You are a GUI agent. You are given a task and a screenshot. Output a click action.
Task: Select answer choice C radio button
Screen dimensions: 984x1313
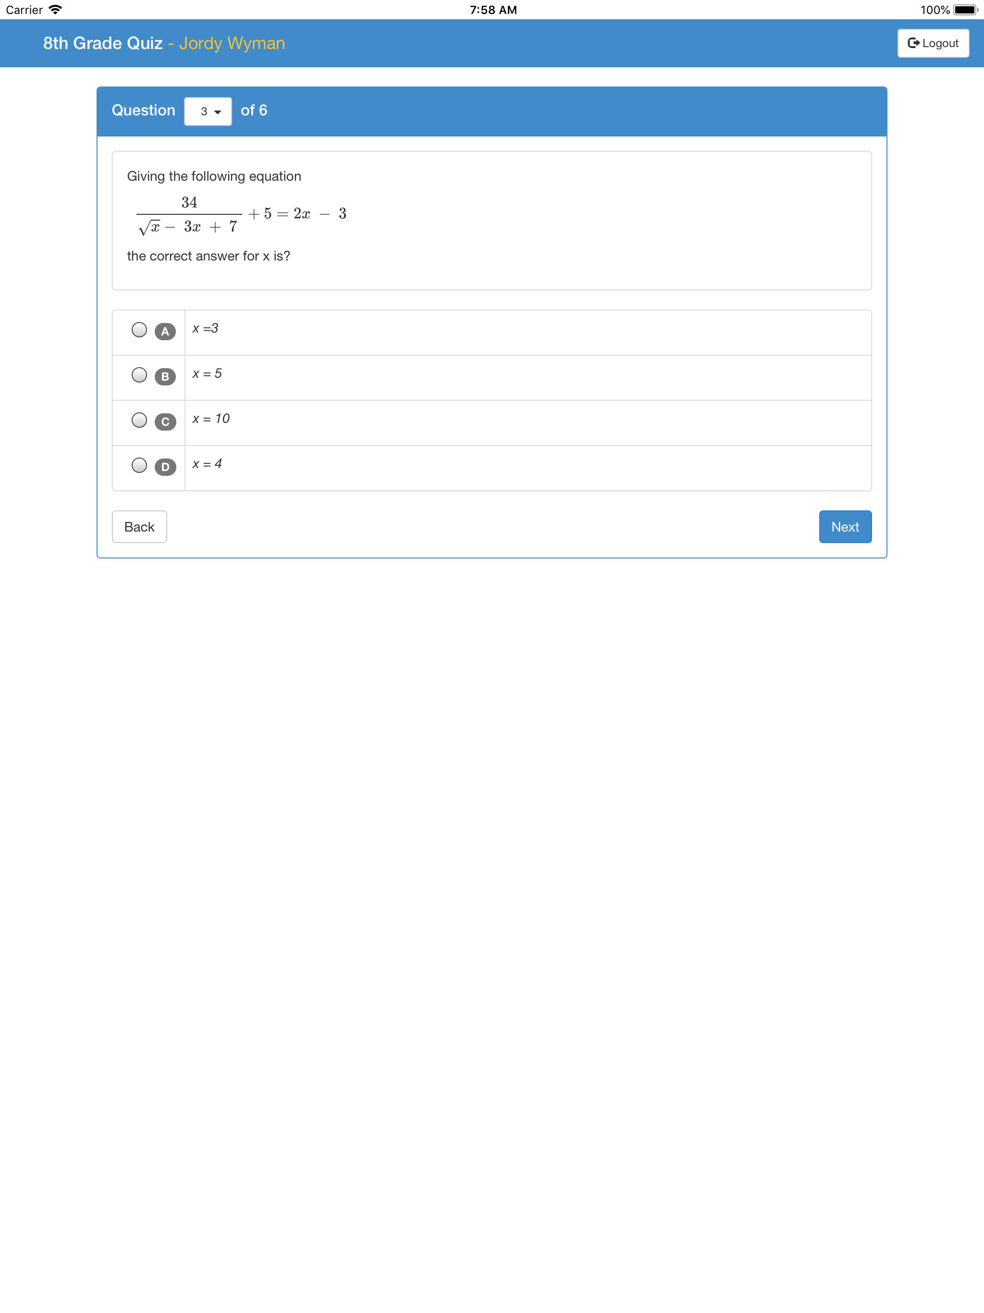point(139,420)
